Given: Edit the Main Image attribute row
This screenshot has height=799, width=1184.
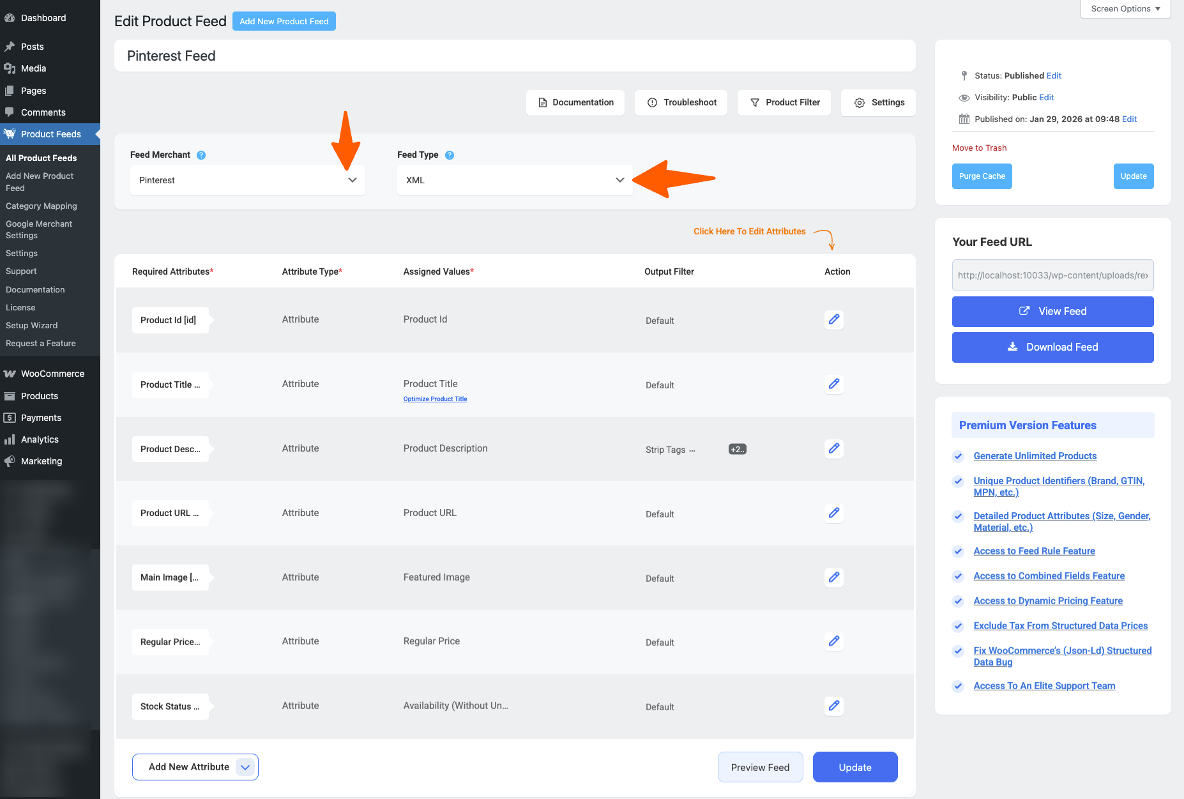Looking at the screenshot, I should coord(833,577).
